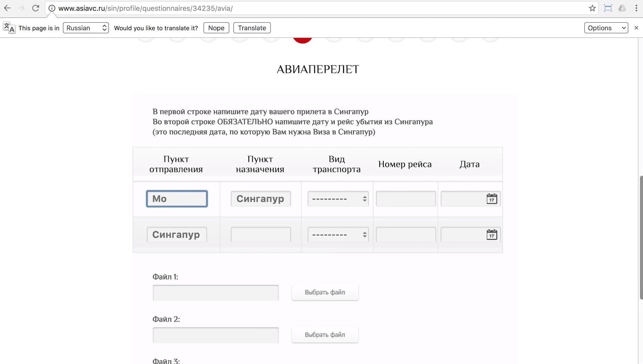Choose a file for Файл 2

click(x=325, y=335)
